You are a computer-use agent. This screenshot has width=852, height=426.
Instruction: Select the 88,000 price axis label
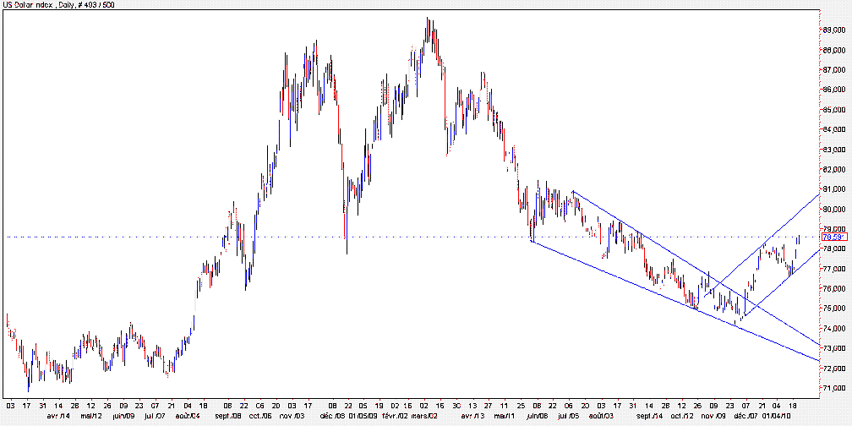tap(835, 51)
